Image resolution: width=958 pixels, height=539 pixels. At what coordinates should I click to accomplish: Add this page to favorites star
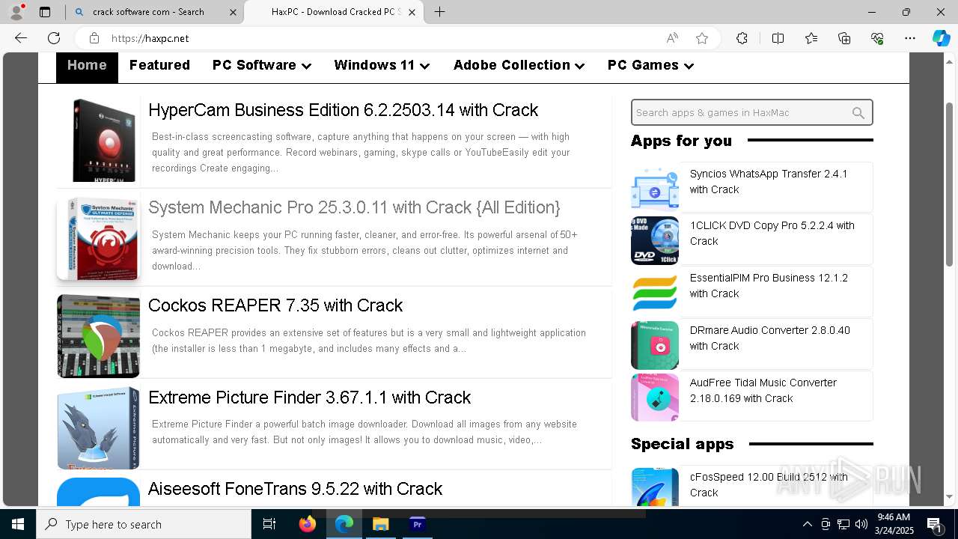tap(702, 38)
